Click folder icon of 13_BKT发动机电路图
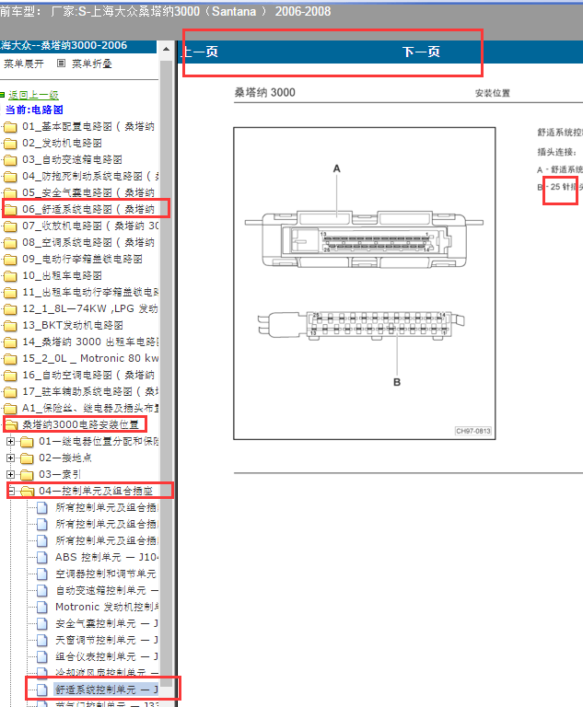This screenshot has width=583, height=707. 10,326
